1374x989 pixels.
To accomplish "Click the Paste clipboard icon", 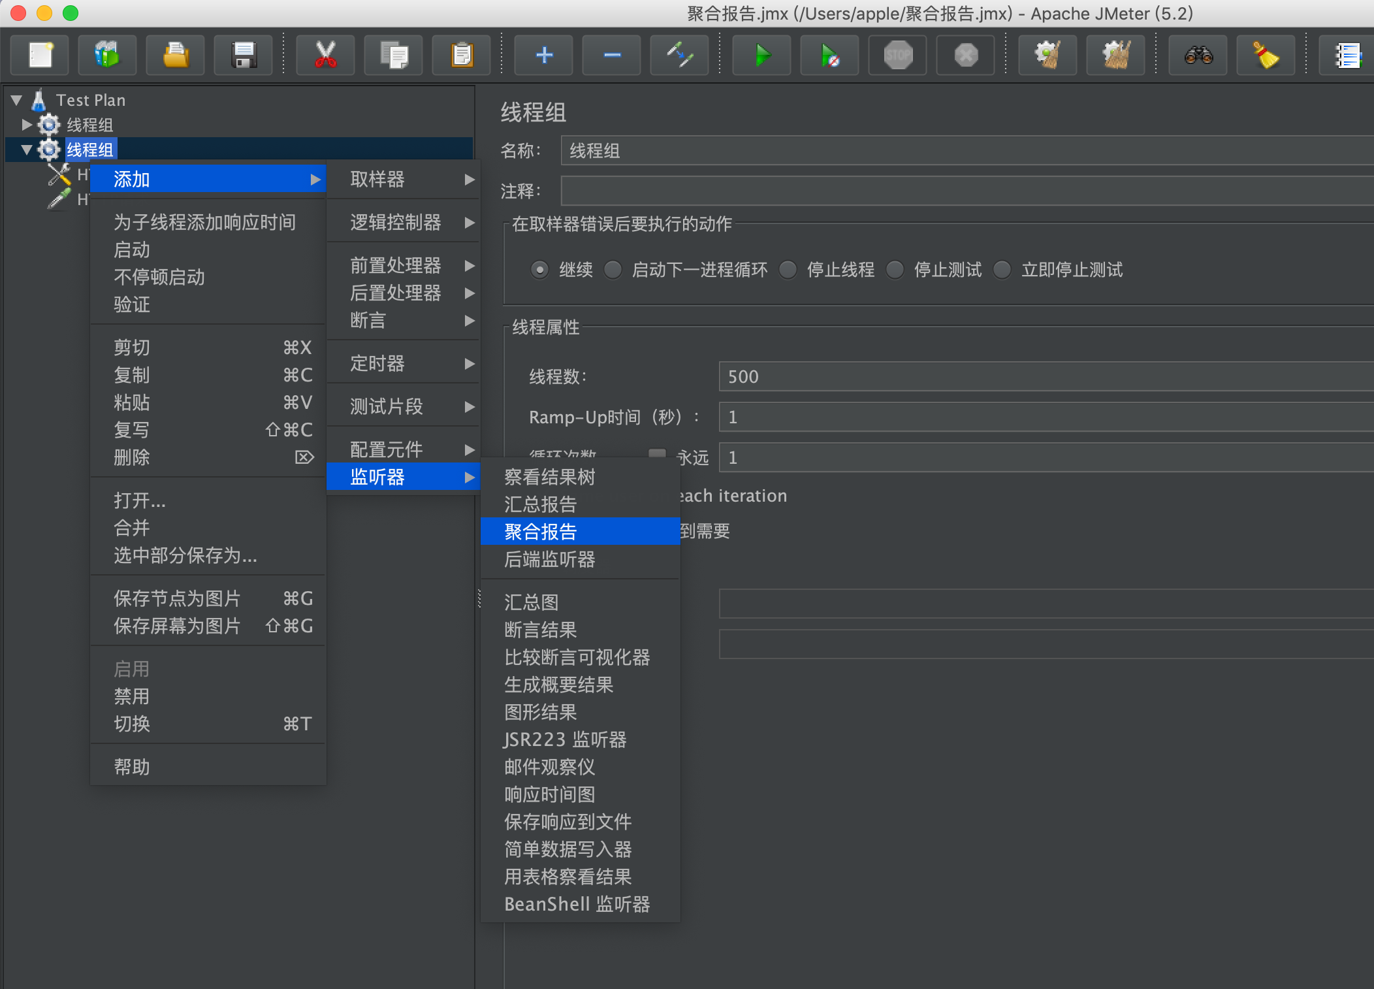I will (x=462, y=55).
